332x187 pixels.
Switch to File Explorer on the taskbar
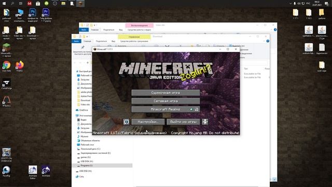tap(63, 4)
